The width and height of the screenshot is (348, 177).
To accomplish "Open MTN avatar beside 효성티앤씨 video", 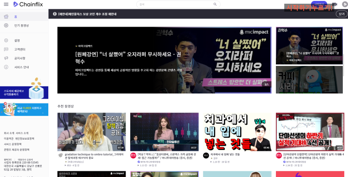I will click(x=133, y=156).
